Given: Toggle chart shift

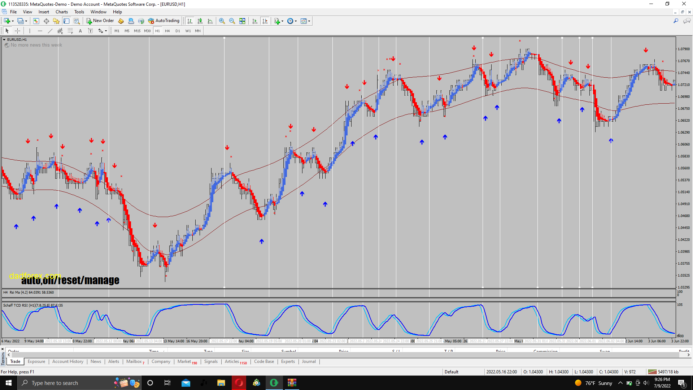Looking at the screenshot, I should [x=265, y=21].
